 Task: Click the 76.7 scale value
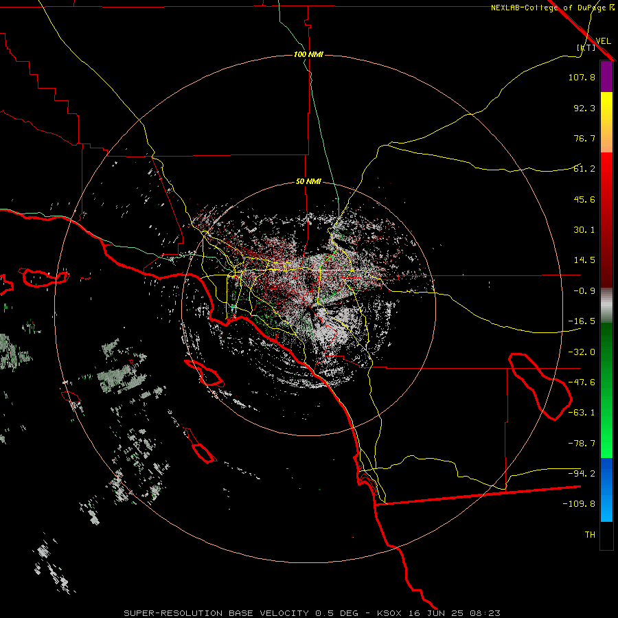(x=584, y=138)
